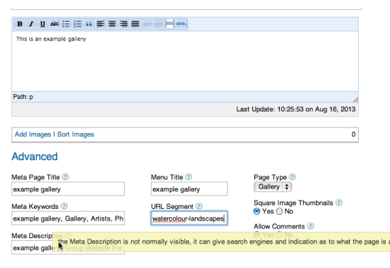Align text center

(112, 24)
